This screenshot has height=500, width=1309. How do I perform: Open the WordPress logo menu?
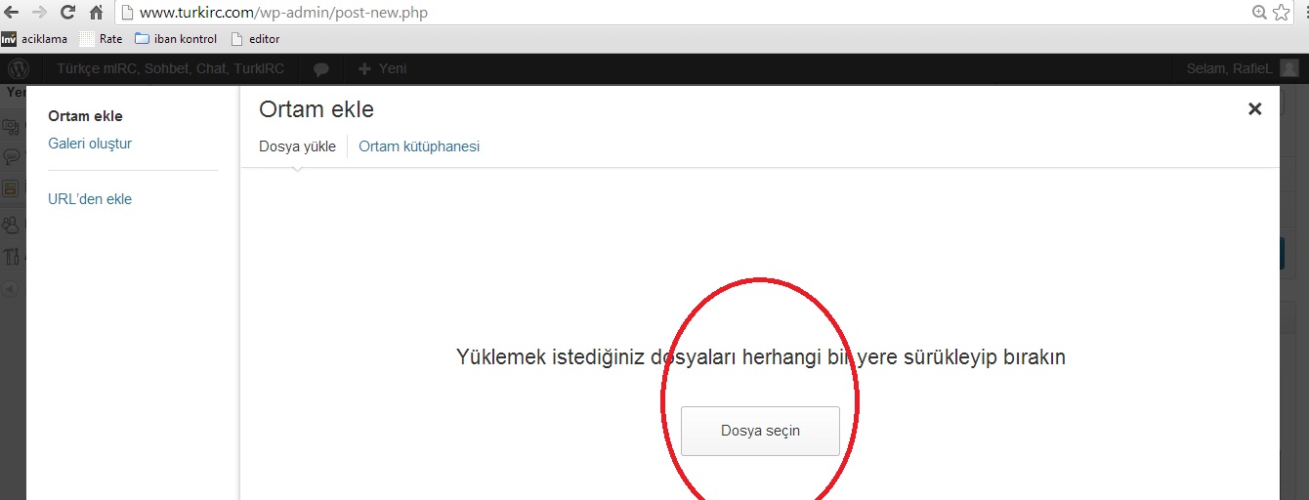pos(20,69)
